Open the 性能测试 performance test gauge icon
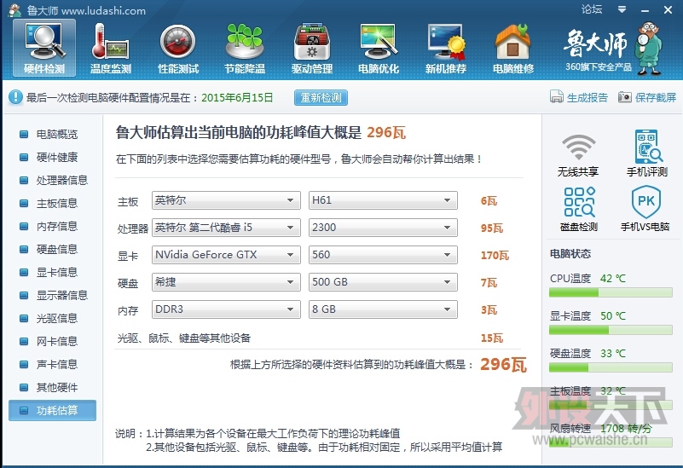The width and height of the screenshot is (683, 468). pyautogui.click(x=177, y=48)
